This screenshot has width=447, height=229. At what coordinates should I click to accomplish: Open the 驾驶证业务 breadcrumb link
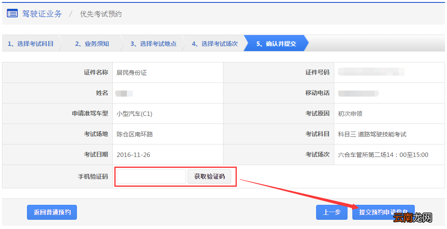[42, 14]
